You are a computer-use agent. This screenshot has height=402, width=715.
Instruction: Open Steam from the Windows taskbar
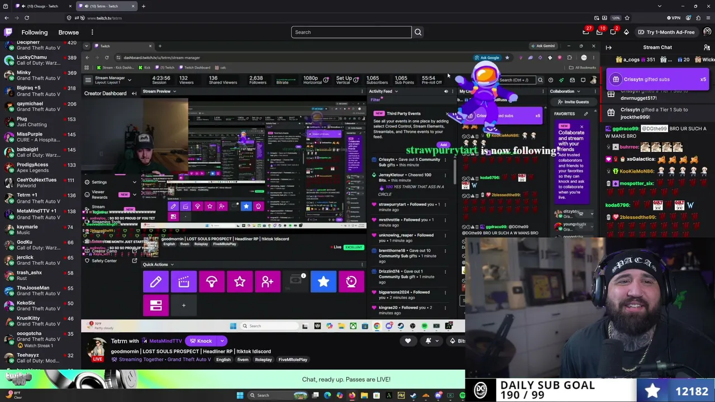pyautogui.click(x=413, y=395)
